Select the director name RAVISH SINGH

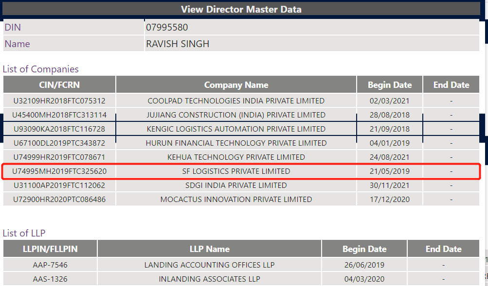(x=178, y=44)
